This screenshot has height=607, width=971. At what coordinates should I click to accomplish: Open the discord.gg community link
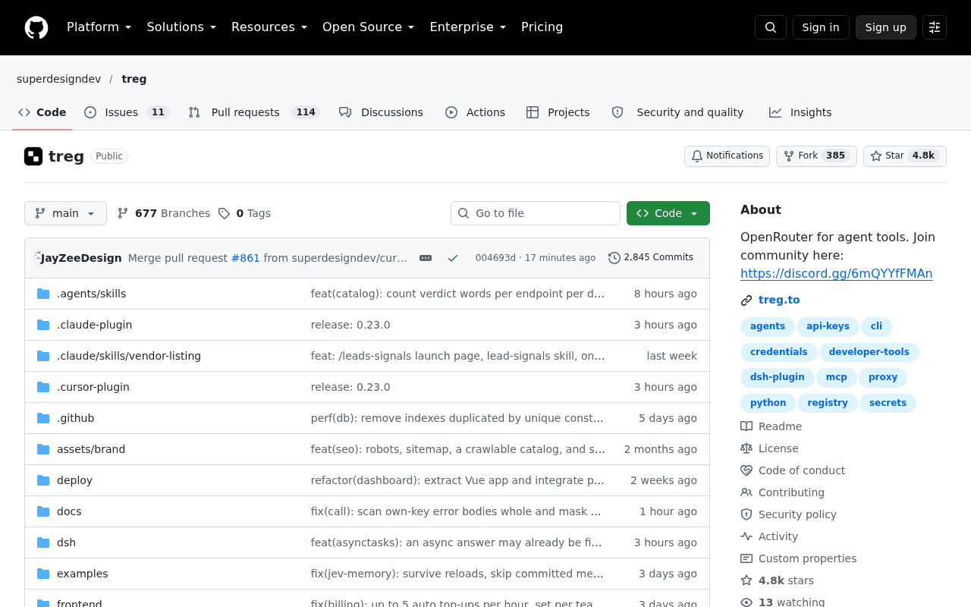click(837, 274)
